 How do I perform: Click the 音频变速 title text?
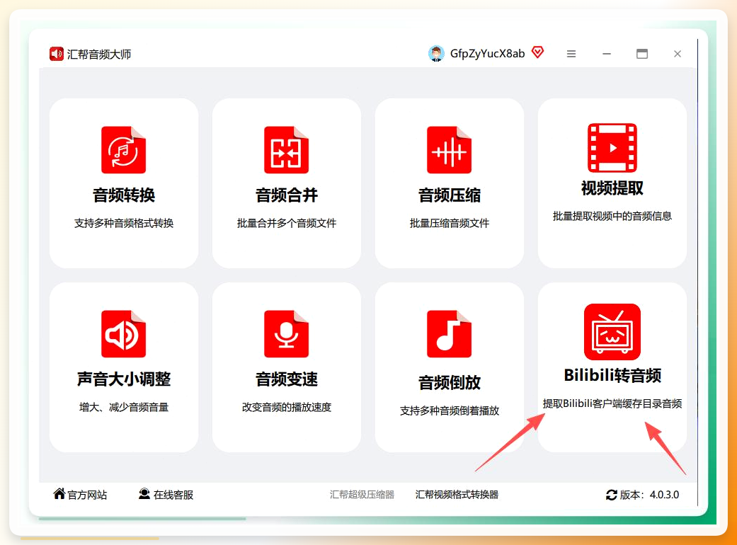286,379
